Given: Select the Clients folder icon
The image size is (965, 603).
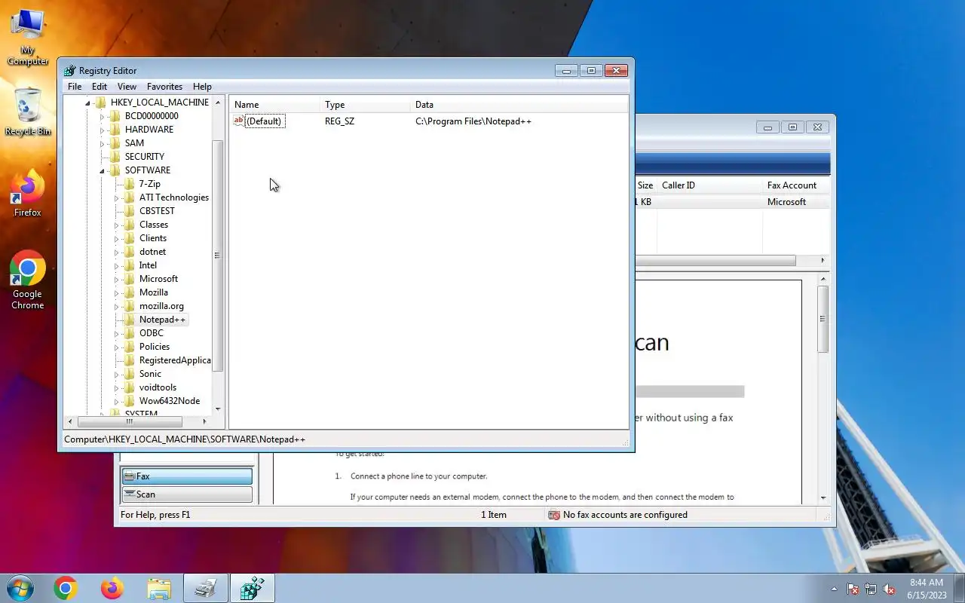Looking at the screenshot, I should (x=130, y=238).
